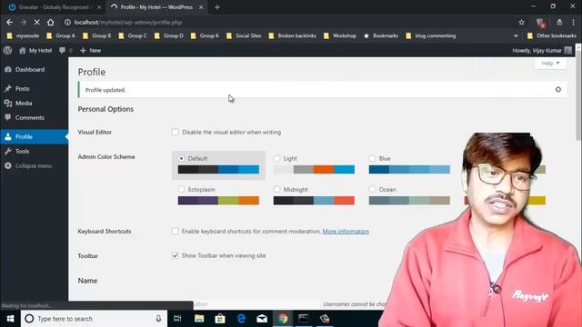
Task: Open the starred Bookmarks item
Action: (x=381, y=36)
